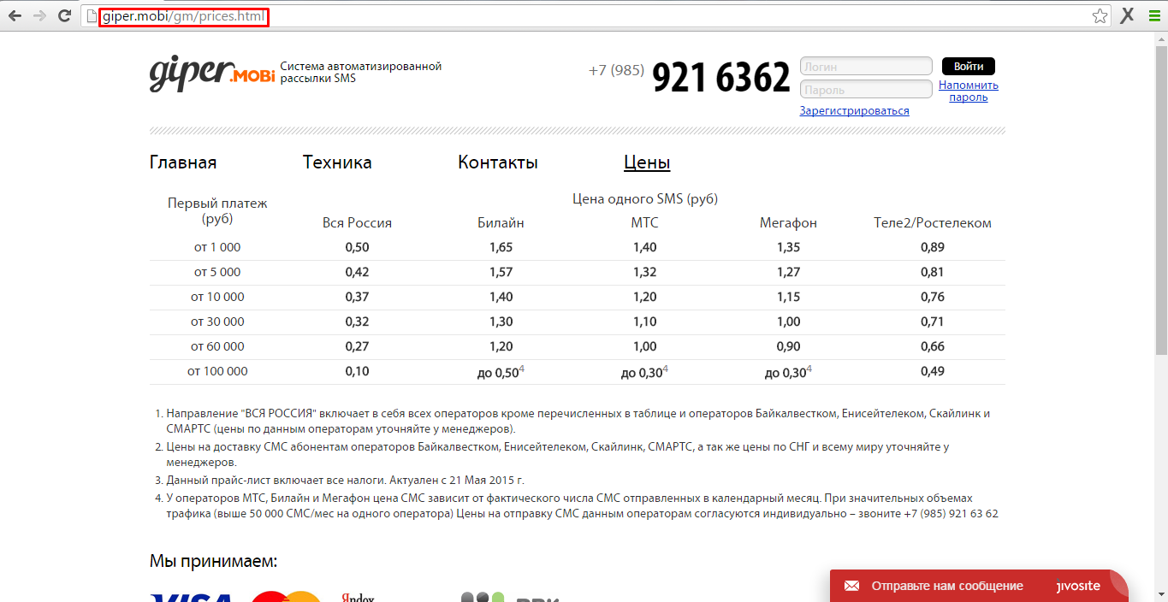Click the Цена одного SMS (руб) heading
This screenshot has width=1168, height=602.
point(645,199)
